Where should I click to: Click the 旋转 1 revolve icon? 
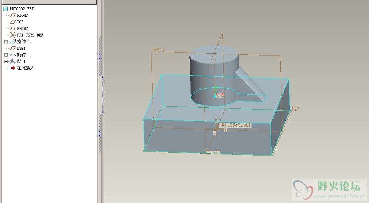click(13, 55)
